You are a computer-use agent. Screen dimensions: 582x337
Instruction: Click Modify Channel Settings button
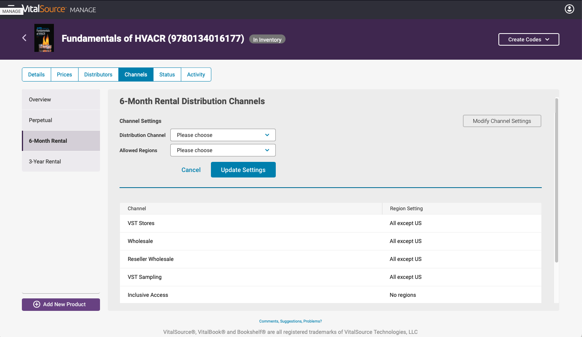pos(502,121)
